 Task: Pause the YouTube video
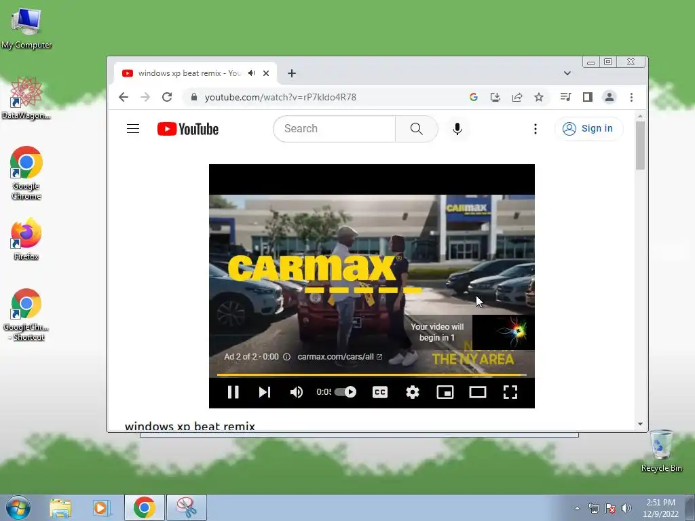(233, 392)
